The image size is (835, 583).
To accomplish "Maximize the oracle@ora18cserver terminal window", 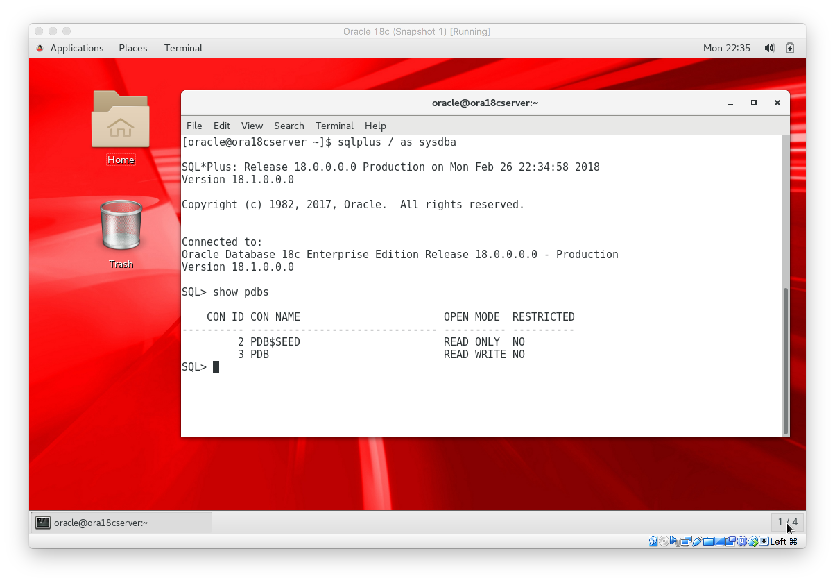I will (x=754, y=103).
